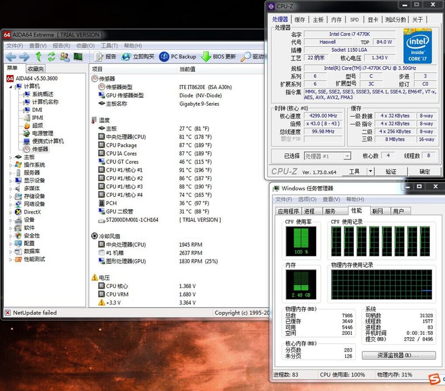Click the 资源监视器 button
Screen dimensions: 445x391
(x=398, y=355)
